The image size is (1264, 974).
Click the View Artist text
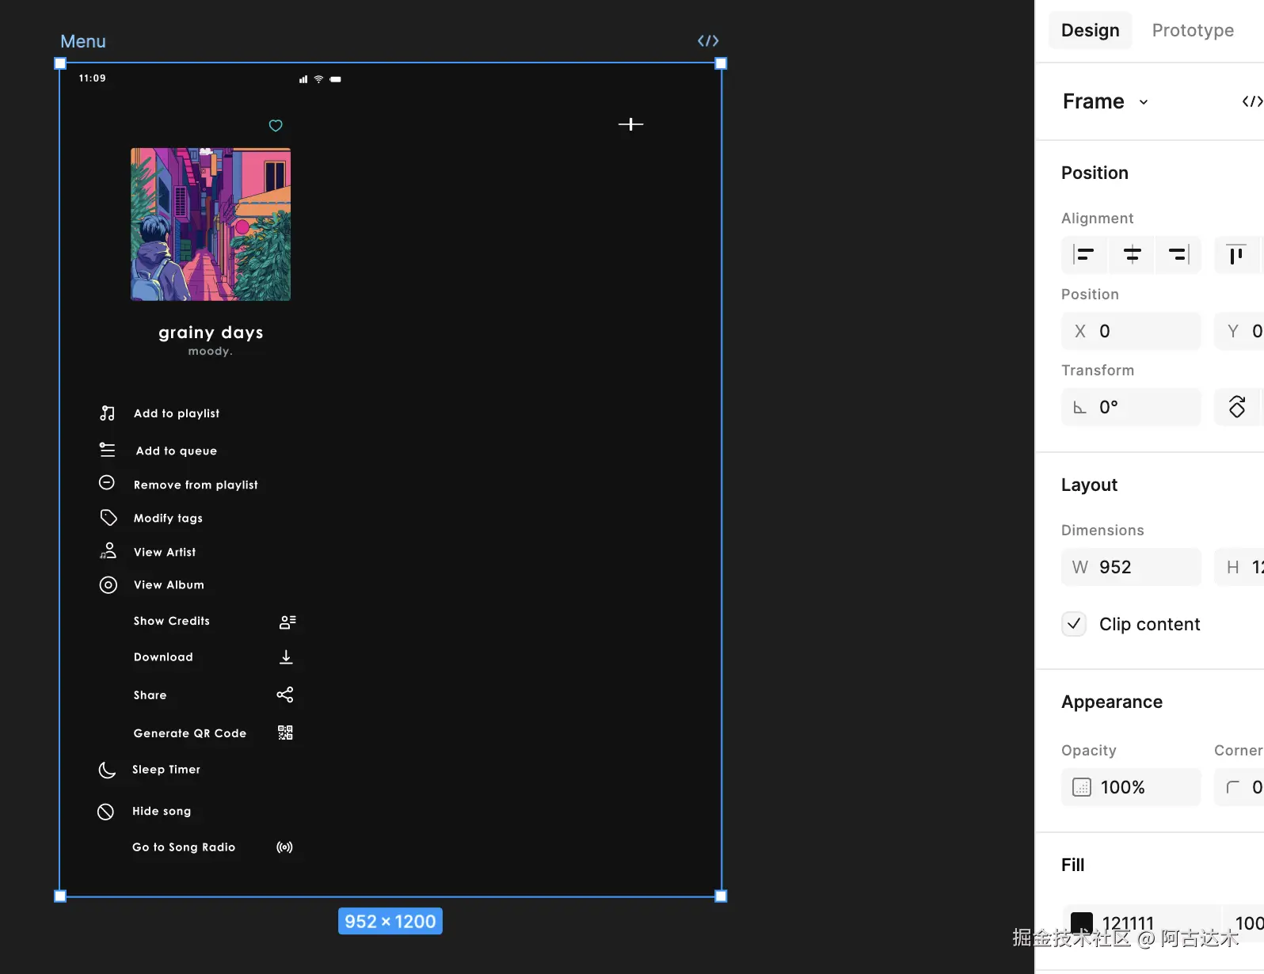click(x=165, y=552)
